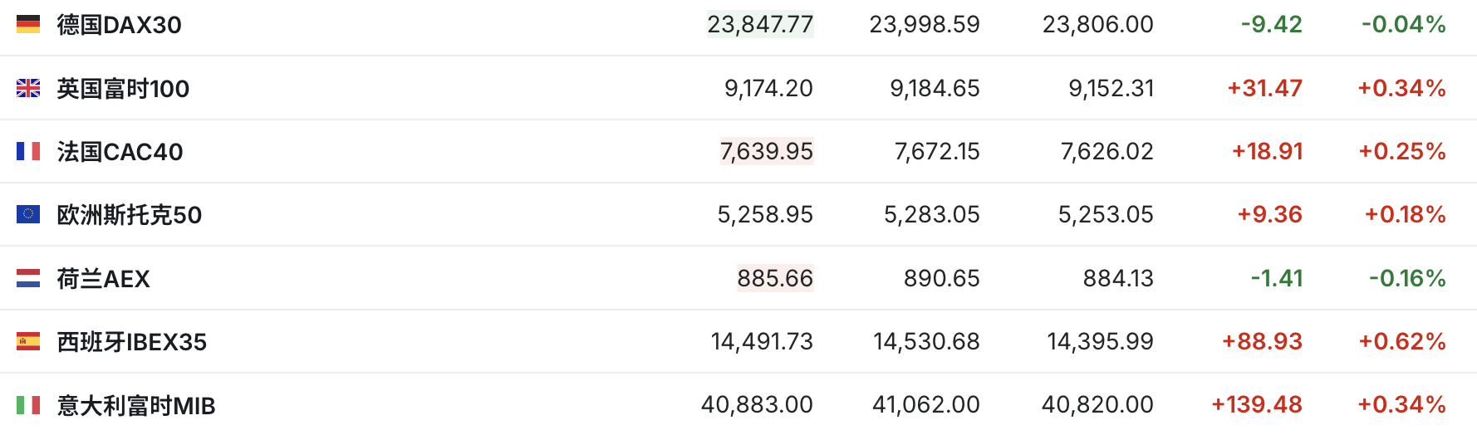Click the IBEX35 change value +88.93

1262,341
